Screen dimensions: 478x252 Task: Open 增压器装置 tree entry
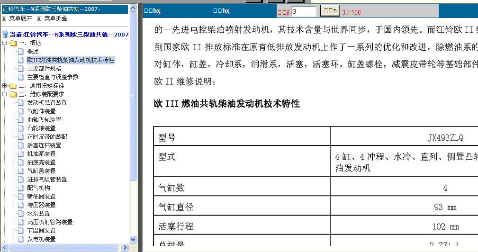(x=42, y=205)
